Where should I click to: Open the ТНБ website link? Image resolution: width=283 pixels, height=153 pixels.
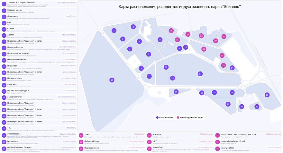(x=71, y=128)
